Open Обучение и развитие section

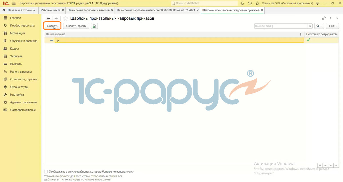[x=24, y=41]
